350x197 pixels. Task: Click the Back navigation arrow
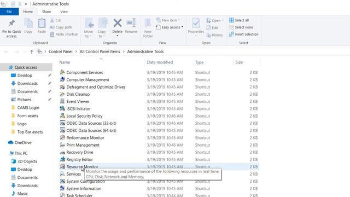[6, 52]
